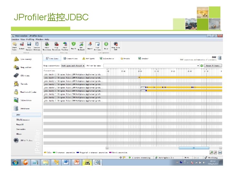
Task: Switch to Tracker tab
Action: 143,59
